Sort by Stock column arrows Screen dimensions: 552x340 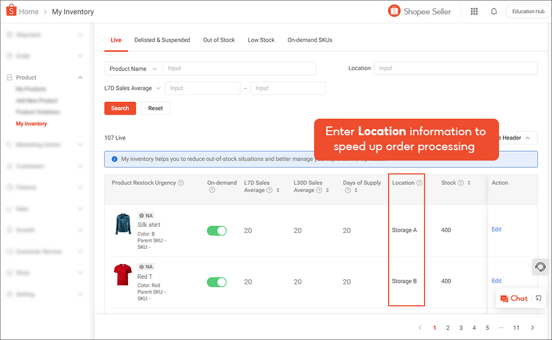coord(469,183)
